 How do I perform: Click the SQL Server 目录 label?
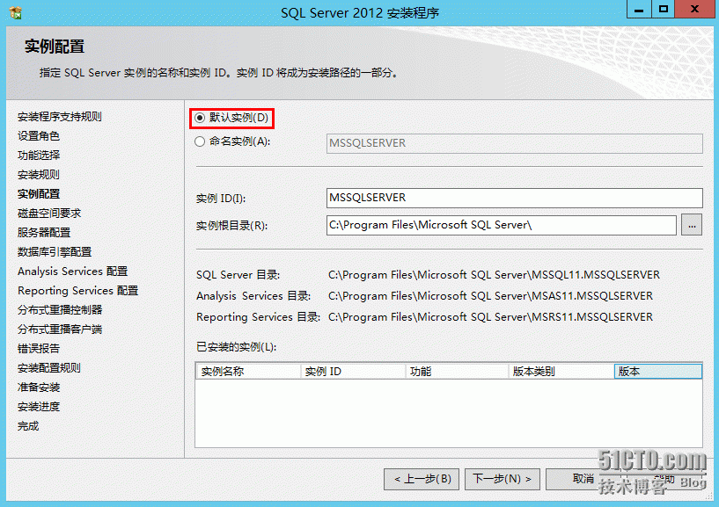238,275
